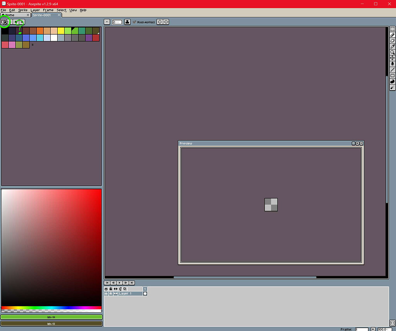Image resolution: width=396 pixels, height=331 pixels.
Task: Open the Sprite menu
Action: [23, 10]
